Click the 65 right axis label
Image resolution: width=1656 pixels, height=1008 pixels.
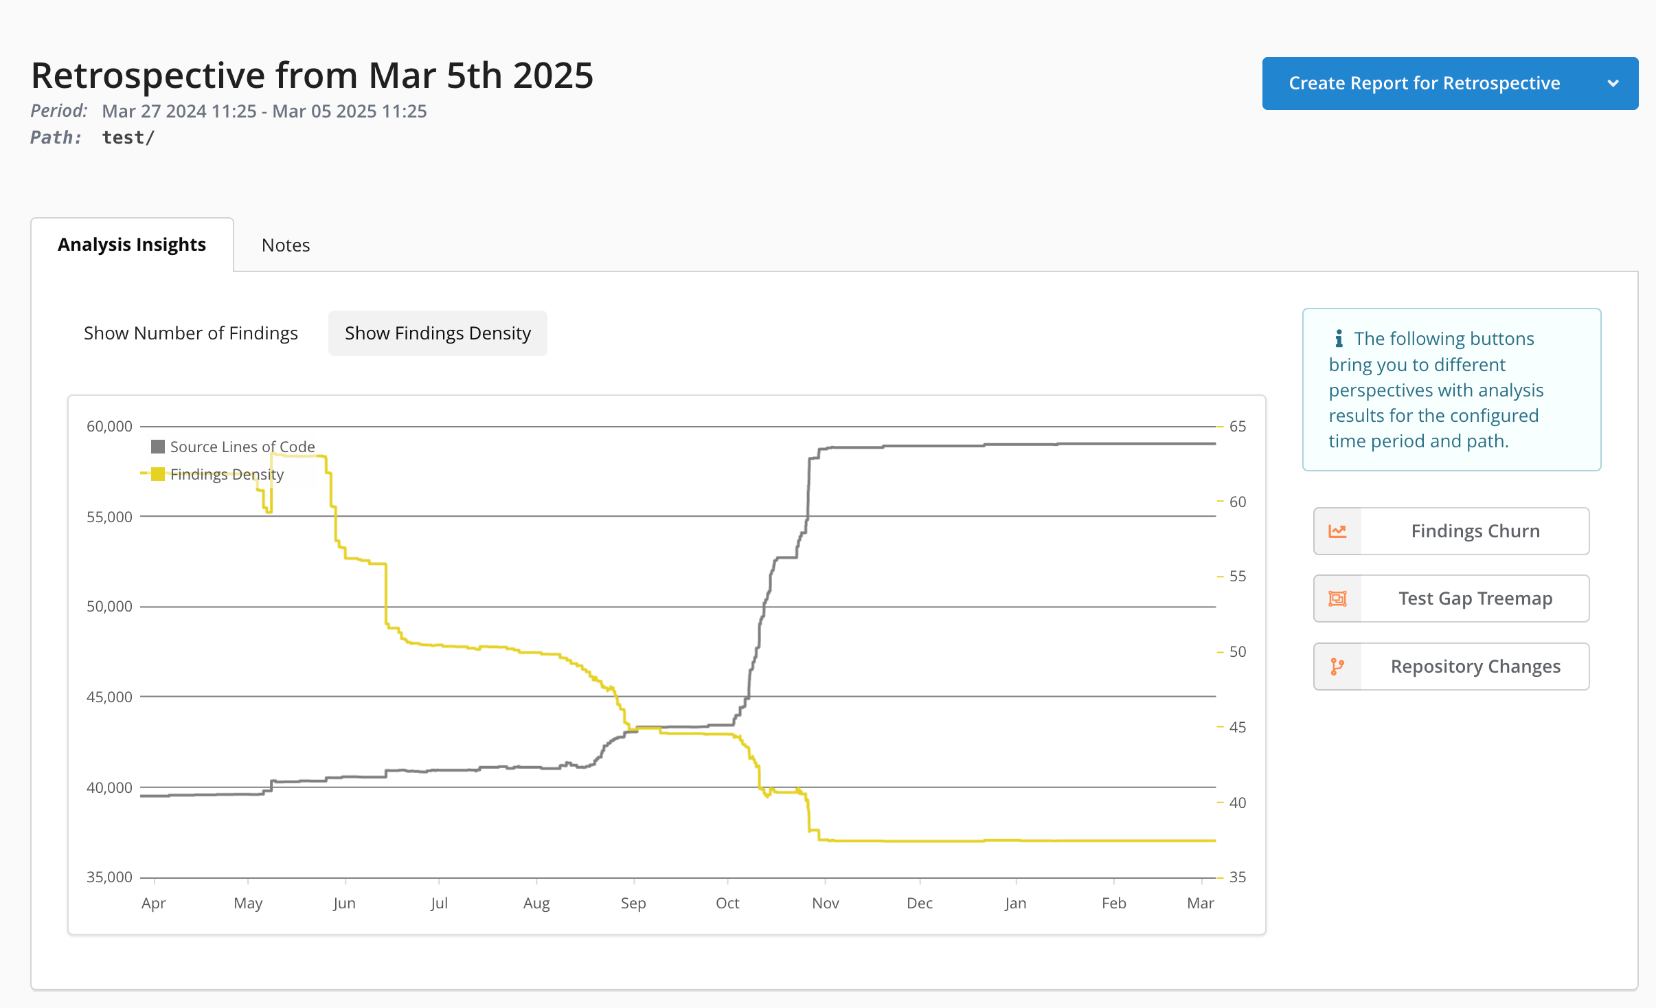pyautogui.click(x=1238, y=426)
